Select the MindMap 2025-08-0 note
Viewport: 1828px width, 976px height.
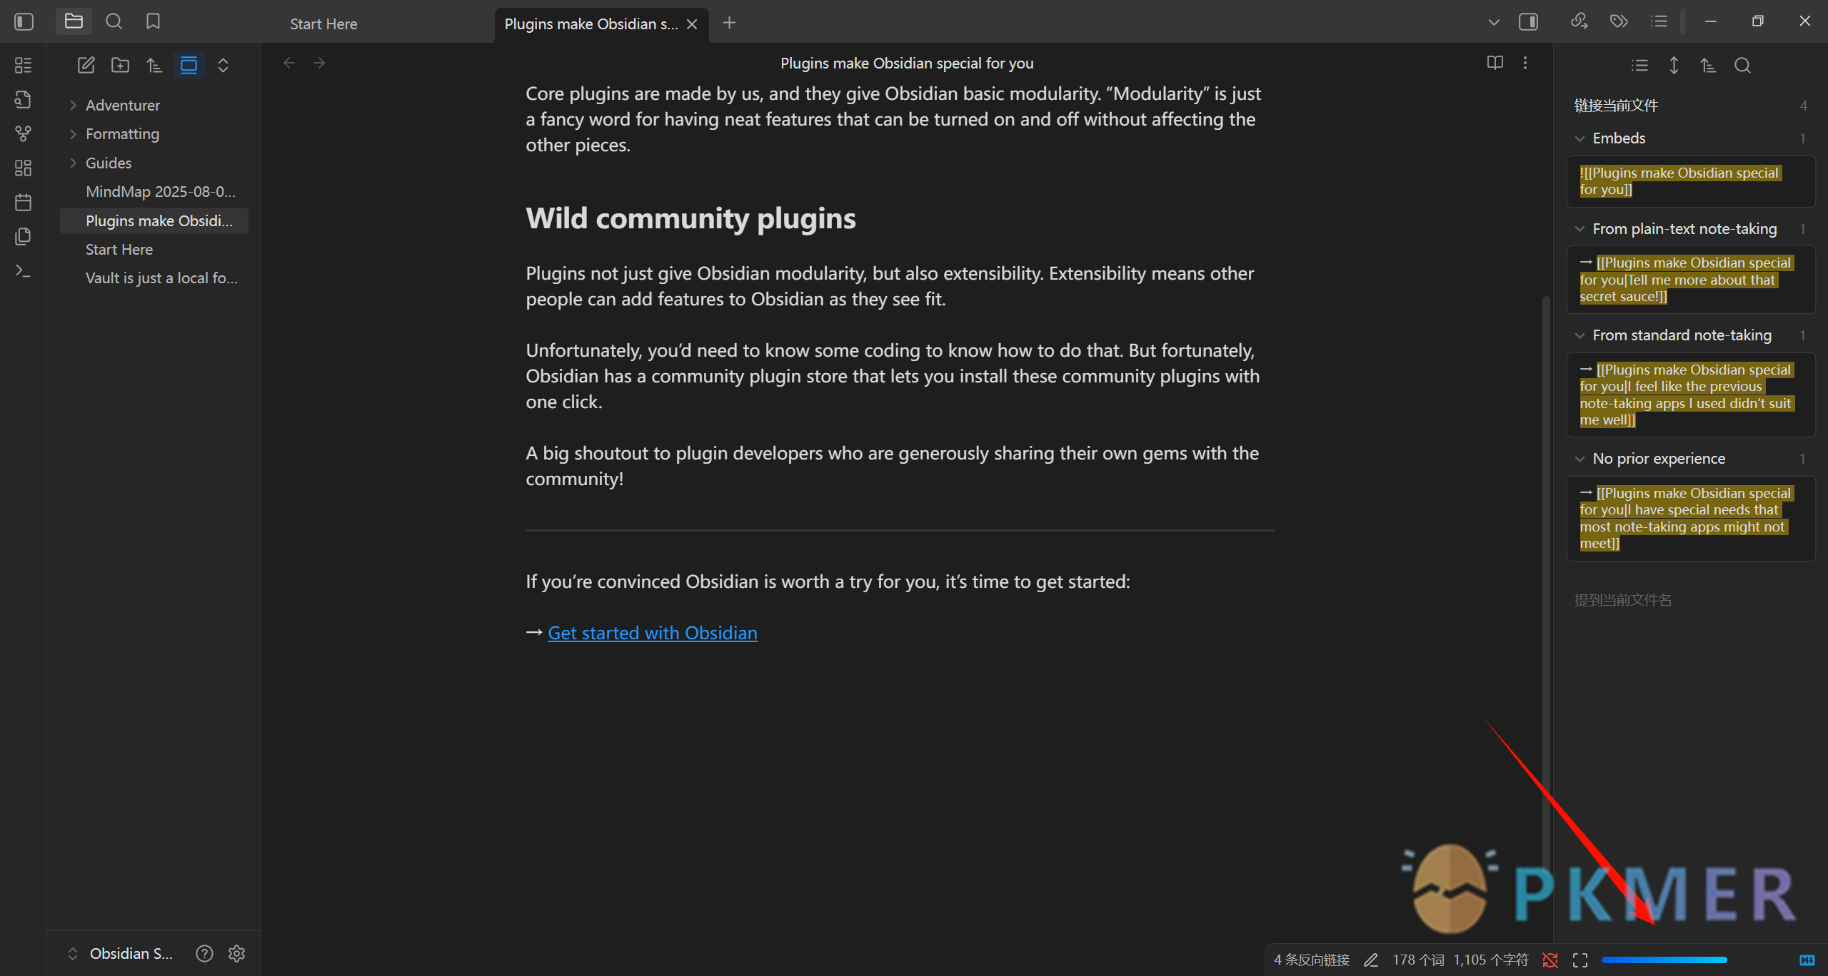point(161,191)
